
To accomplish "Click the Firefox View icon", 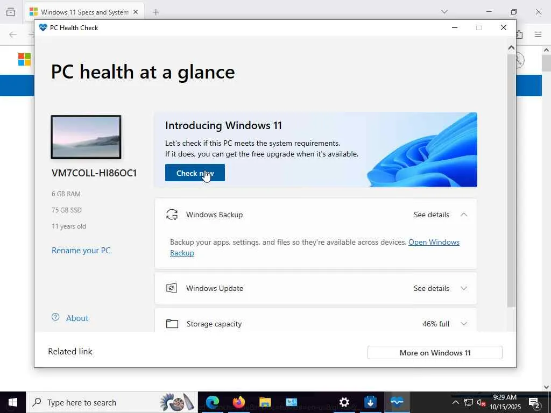I will pyautogui.click(x=11, y=12).
